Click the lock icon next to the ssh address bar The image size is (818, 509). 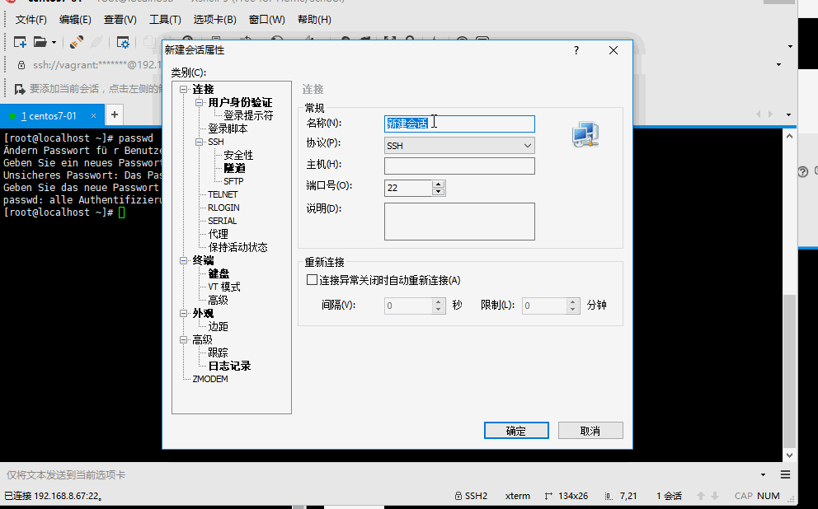coord(21,63)
